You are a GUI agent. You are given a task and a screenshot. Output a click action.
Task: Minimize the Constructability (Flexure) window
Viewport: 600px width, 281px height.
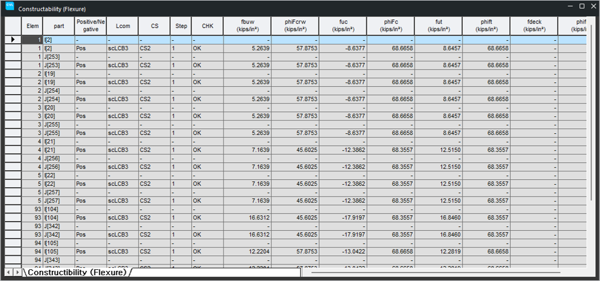571,6
